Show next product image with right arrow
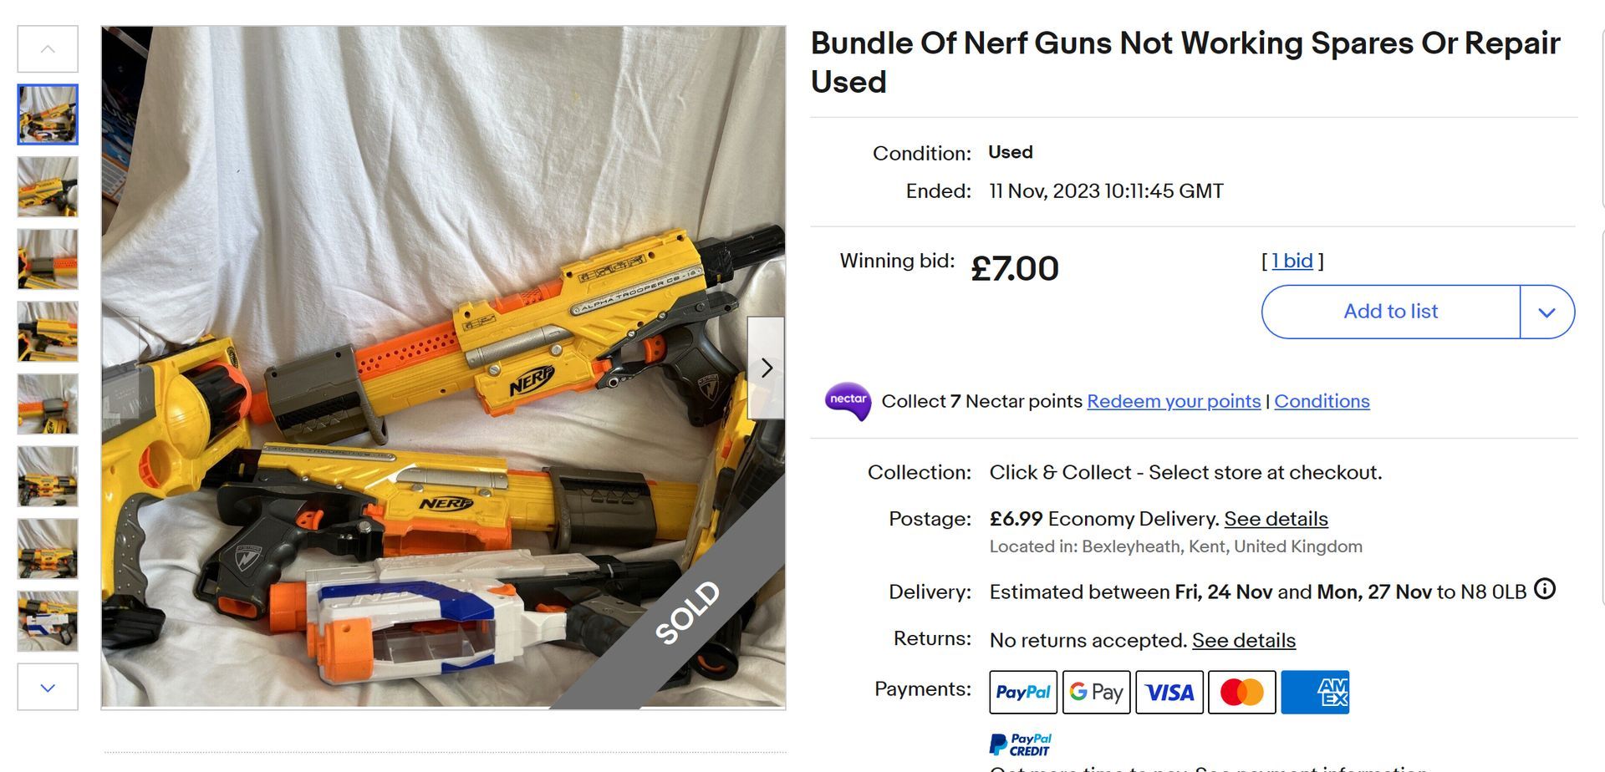The image size is (1605, 772). 766,368
